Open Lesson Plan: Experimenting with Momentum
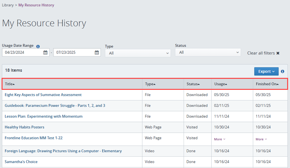 [x=44, y=116]
